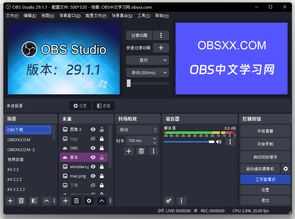Show the 下载 source

click(93, 185)
